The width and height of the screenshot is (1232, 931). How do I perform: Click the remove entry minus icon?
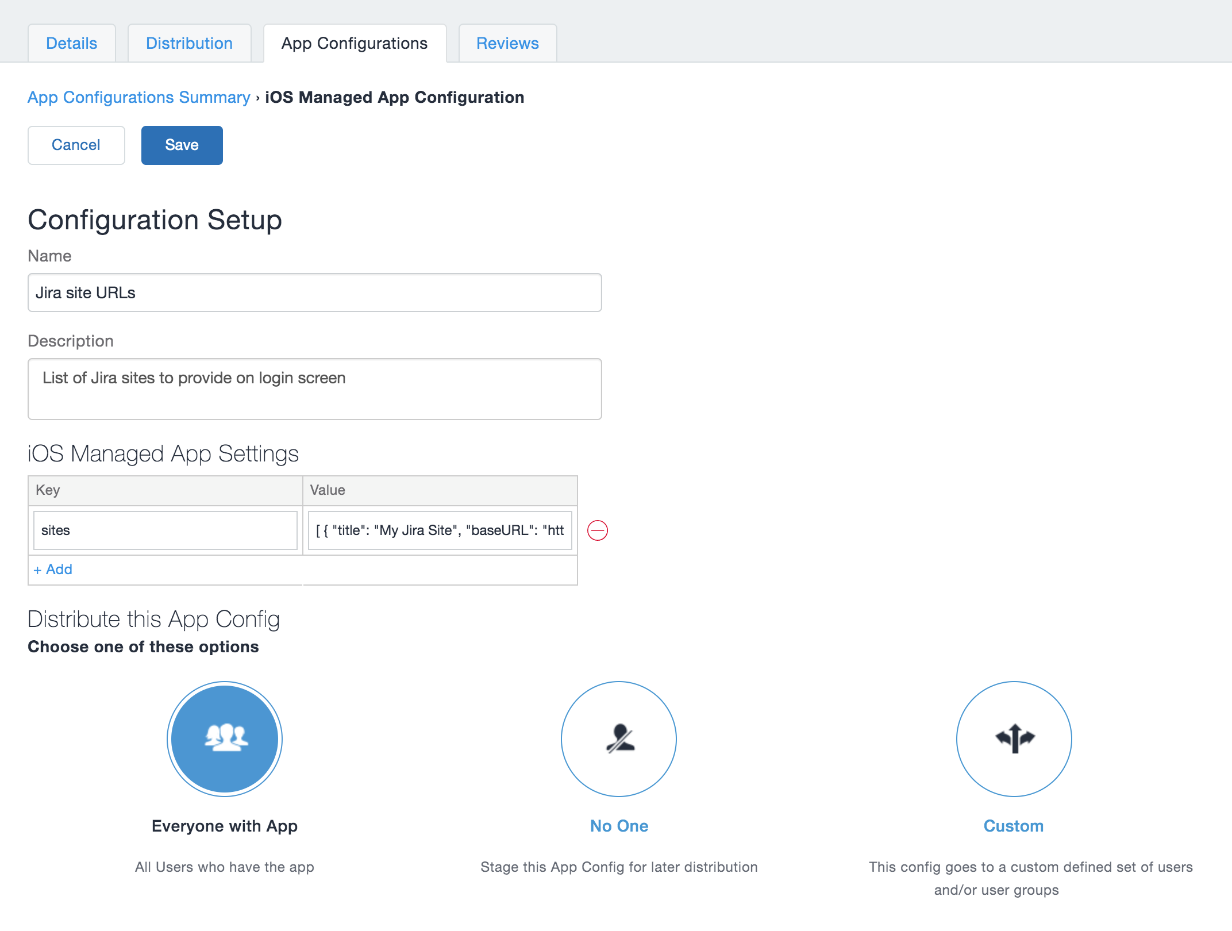[x=596, y=529]
